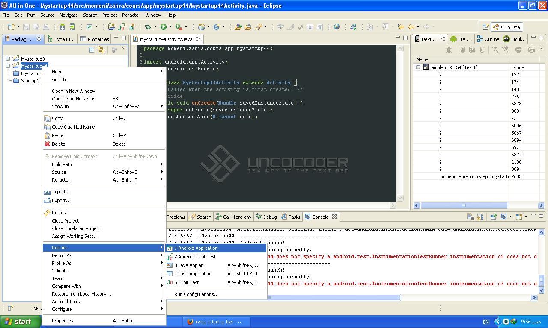Switch to the Outline tab
Screen dimensions: 548x328
tap(488, 39)
